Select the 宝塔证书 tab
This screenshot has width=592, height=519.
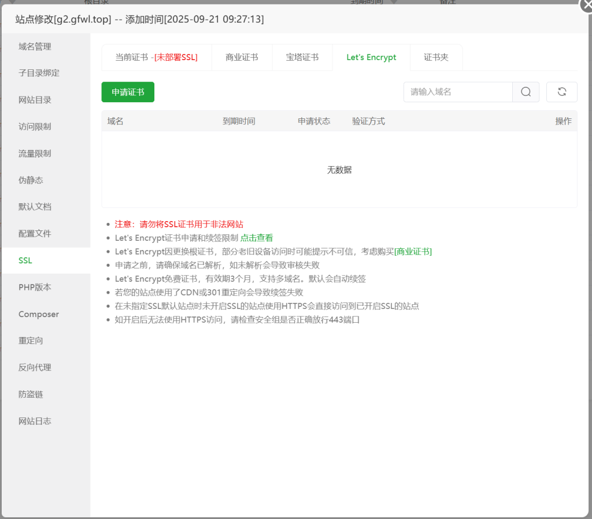[x=302, y=57]
